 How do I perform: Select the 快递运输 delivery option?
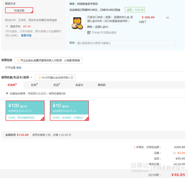pyautogui.click(x=19, y=10)
